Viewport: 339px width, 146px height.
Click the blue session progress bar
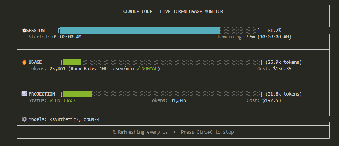point(140,30)
